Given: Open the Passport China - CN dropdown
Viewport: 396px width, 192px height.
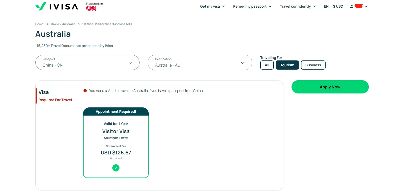Looking at the screenshot, I should [x=87, y=62].
